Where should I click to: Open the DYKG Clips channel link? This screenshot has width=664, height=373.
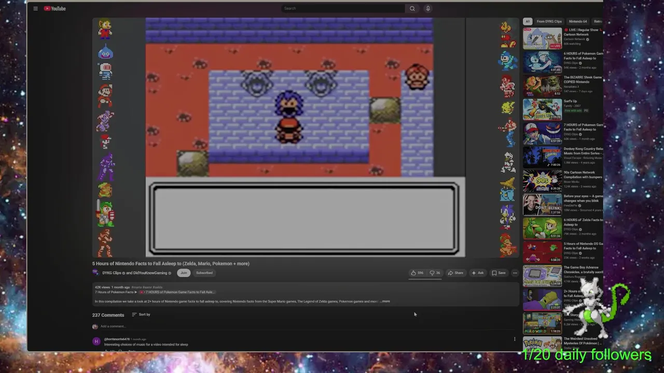tap(112, 273)
